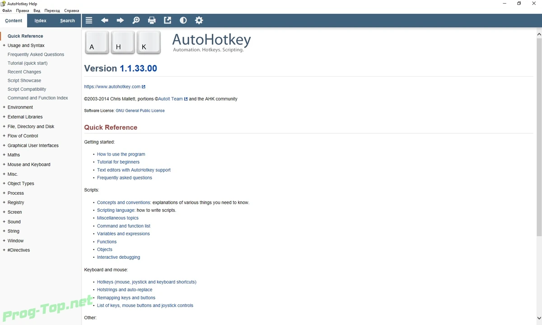Open the Файл menu
This screenshot has height=325, width=542.
pyautogui.click(x=7, y=10)
